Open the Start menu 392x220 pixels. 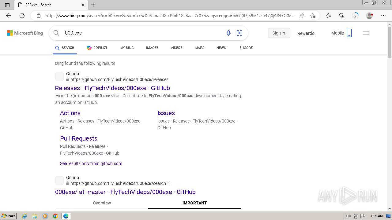(9, 216)
